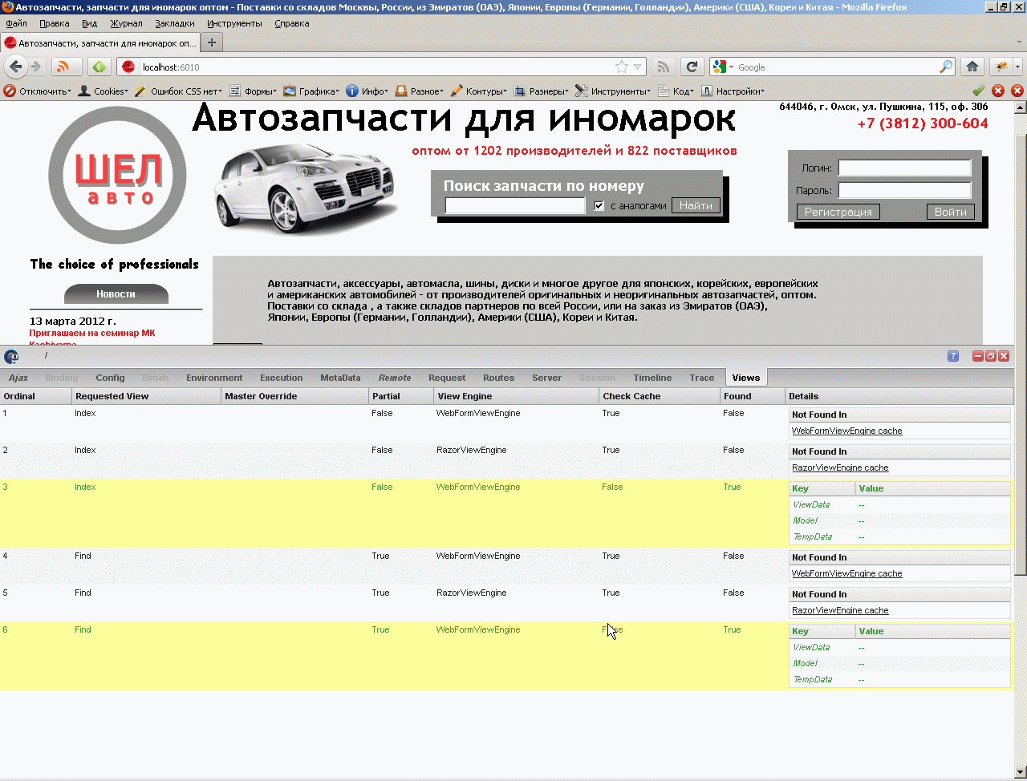Open Glimpse help question icon
This screenshot has height=781, width=1027.
point(953,356)
